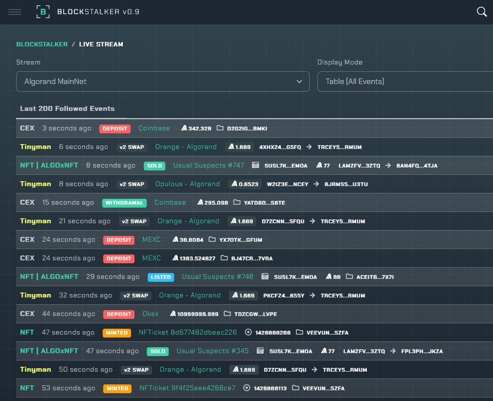493x401 pixels.
Task: Open the Display Mode dropdown
Action: coord(405,82)
